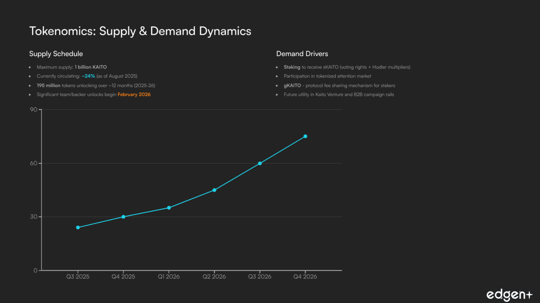Click the slide title 'Tokenomics: Supply & Demand Dynamics'
540x303 pixels.
tap(140, 31)
